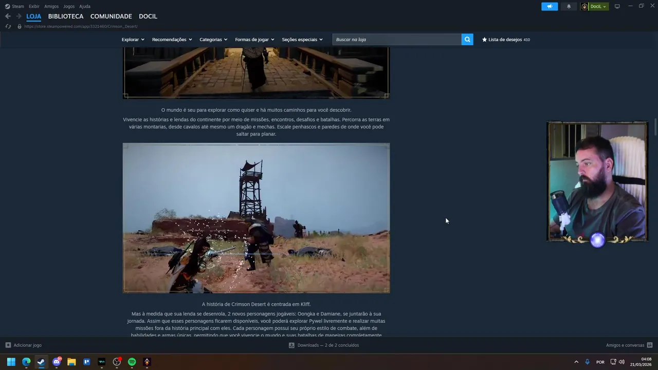Expand the Recomendações dropdown
The width and height of the screenshot is (658, 370).
[172, 40]
